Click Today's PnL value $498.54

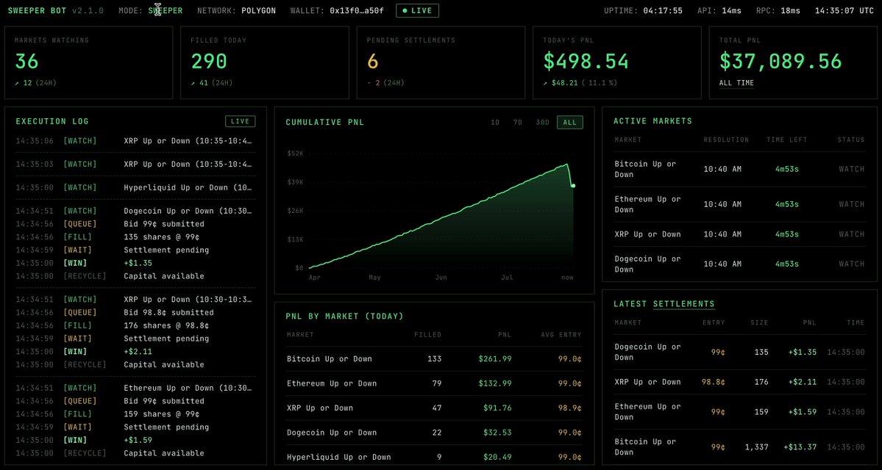click(586, 61)
